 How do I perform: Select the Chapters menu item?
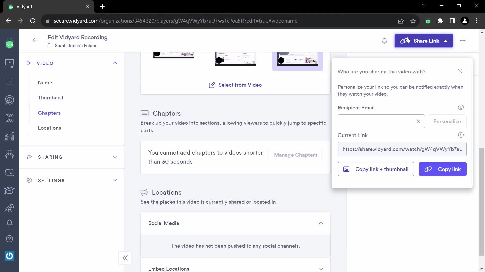point(49,113)
